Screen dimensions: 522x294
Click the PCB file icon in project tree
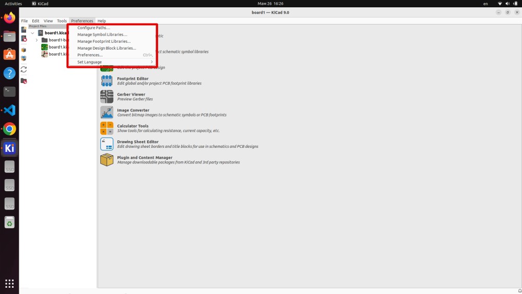pyautogui.click(x=44, y=47)
